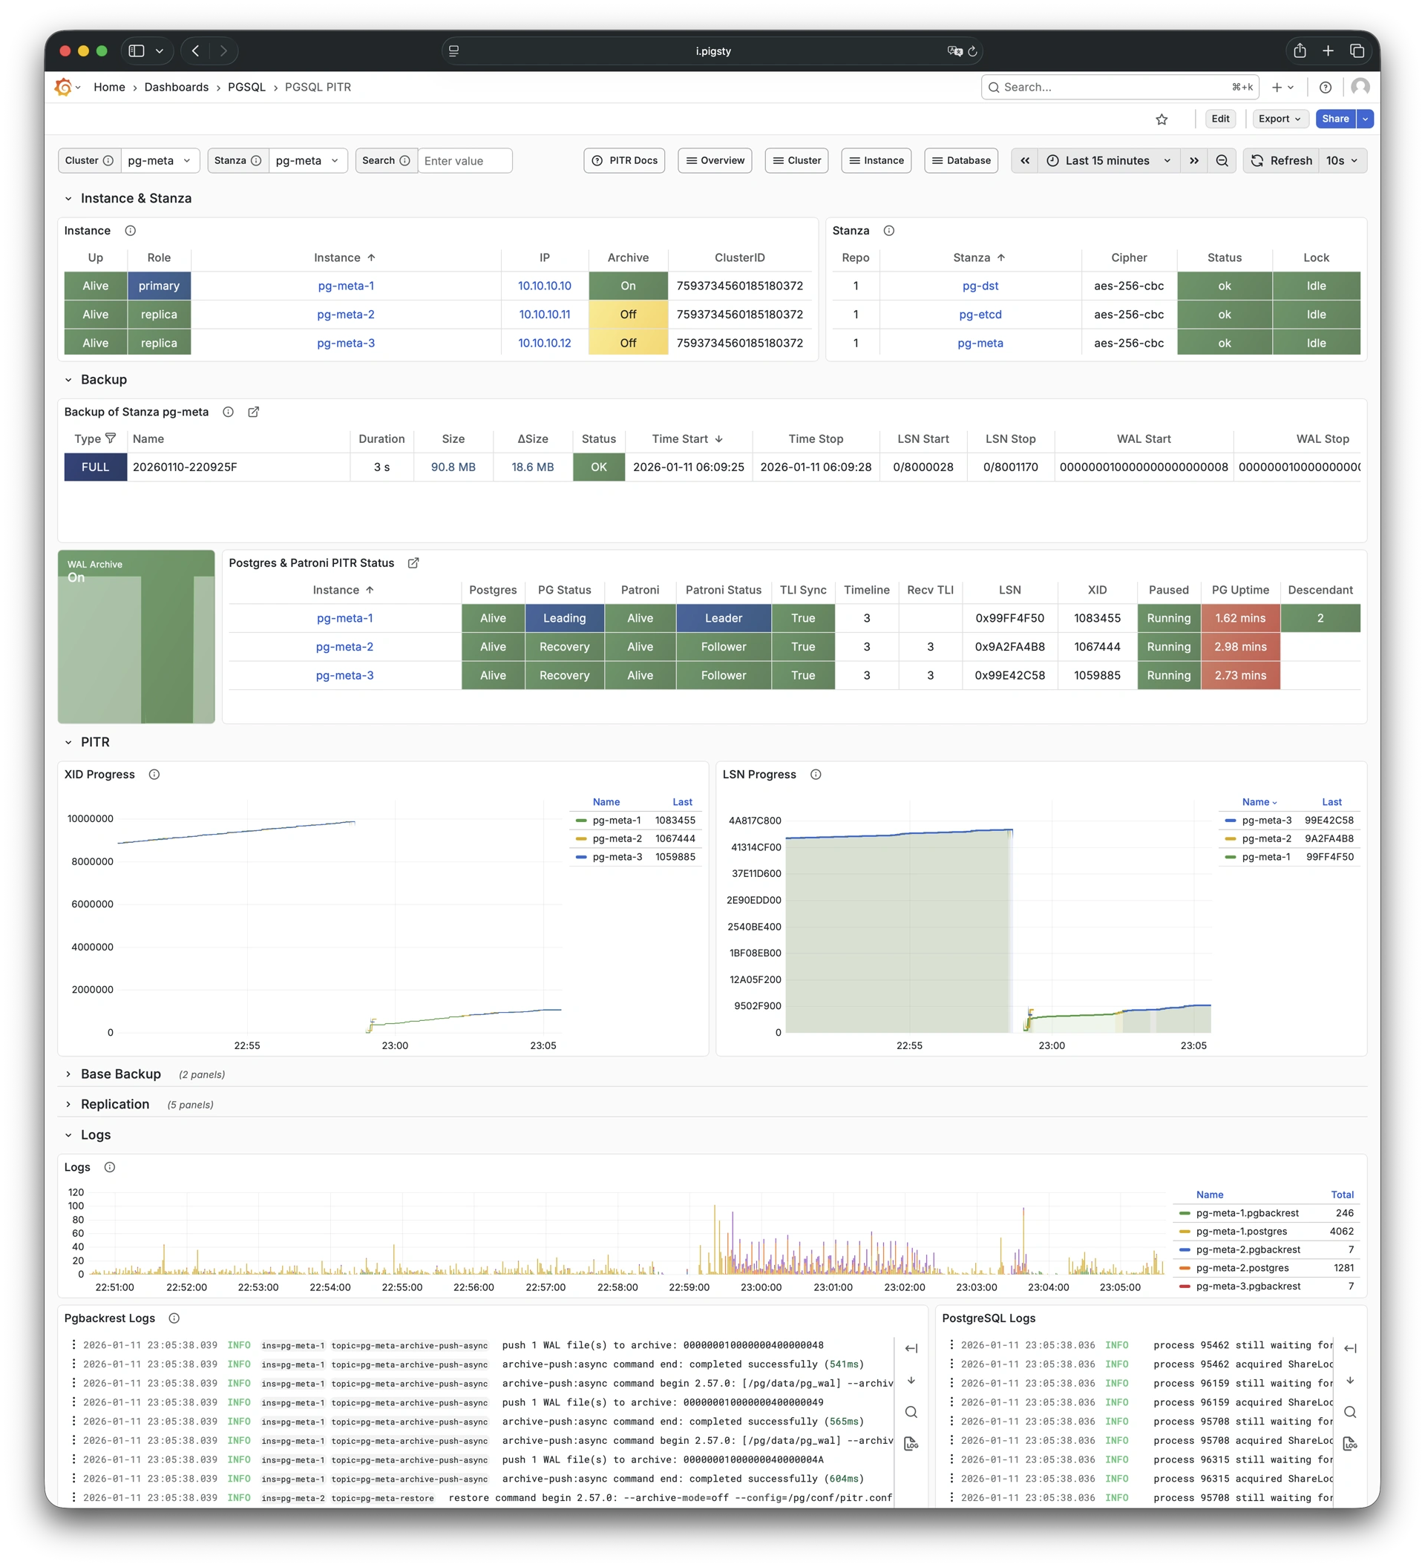Open the Last 15 minutes time range dropdown

pyautogui.click(x=1108, y=160)
